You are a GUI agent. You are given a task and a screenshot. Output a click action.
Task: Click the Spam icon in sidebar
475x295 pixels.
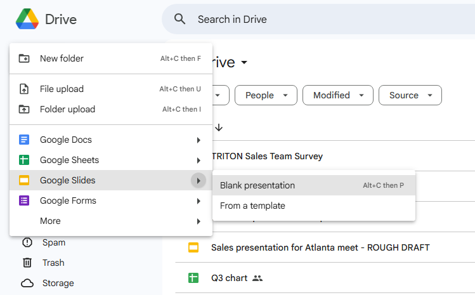pos(27,242)
